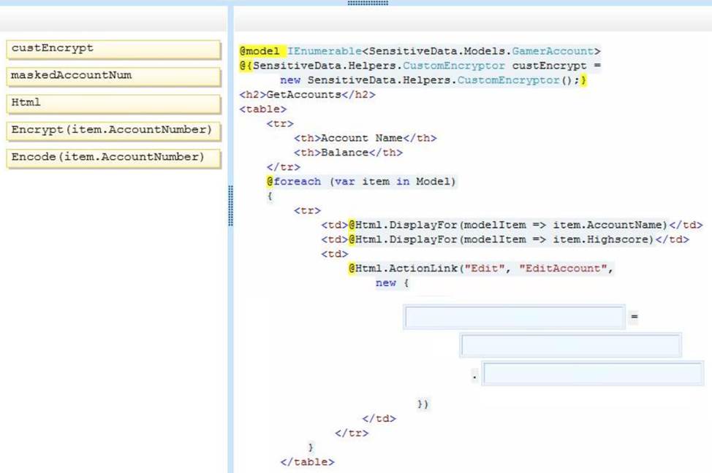This screenshot has height=473, width=712.
Task: Select the custEncrypt code snippet
Action: pos(113,50)
